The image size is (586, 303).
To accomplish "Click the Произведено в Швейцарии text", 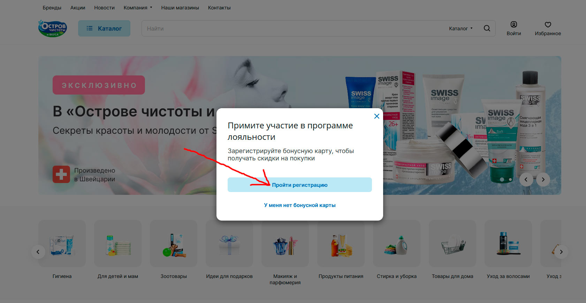I will coord(94,175).
